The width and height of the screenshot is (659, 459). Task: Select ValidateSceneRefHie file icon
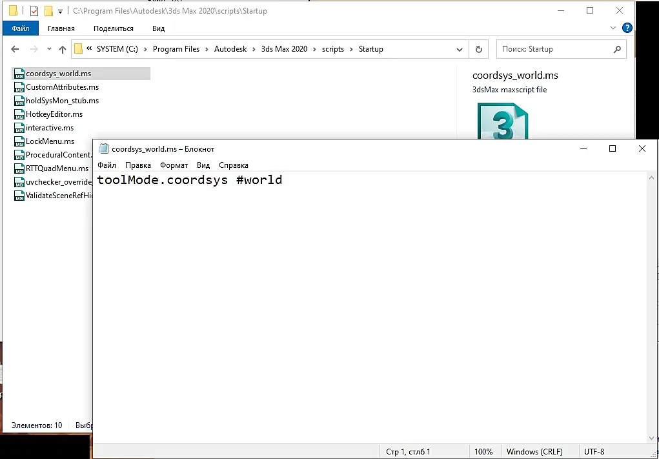pyautogui.click(x=19, y=196)
